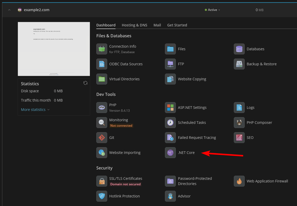Open the ASP.NET Settings link
The width and height of the screenshot is (297, 206).
coord(192,108)
